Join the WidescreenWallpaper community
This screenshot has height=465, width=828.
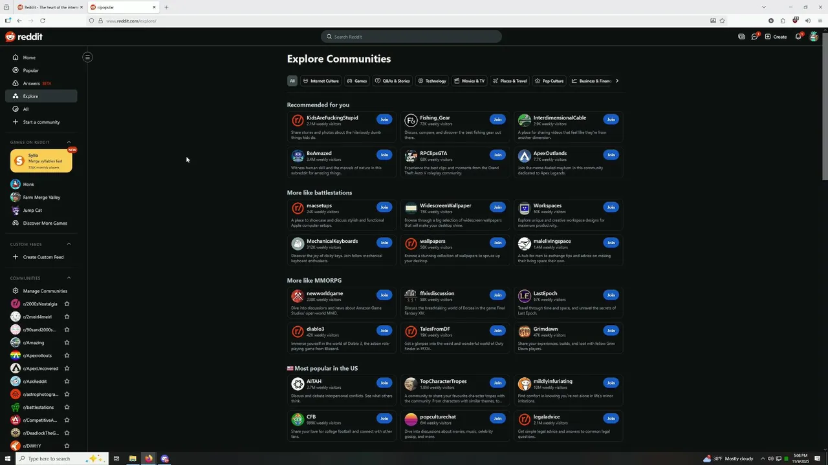click(x=497, y=207)
